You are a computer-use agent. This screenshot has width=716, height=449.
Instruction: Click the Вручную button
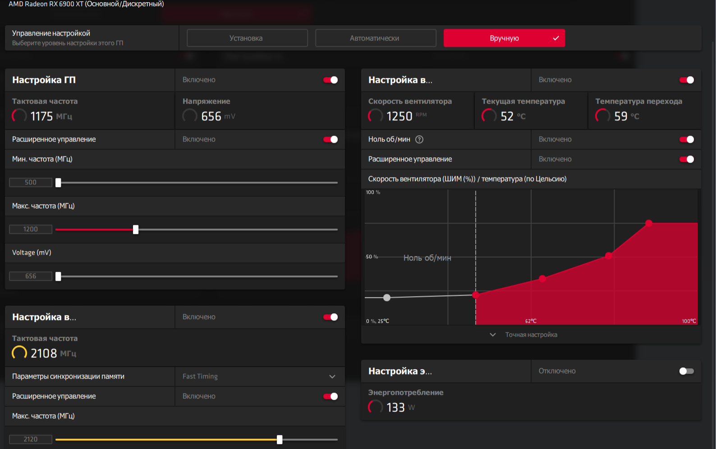click(504, 38)
